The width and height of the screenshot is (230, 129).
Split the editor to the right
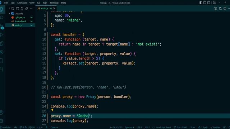(x=225, y=9)
